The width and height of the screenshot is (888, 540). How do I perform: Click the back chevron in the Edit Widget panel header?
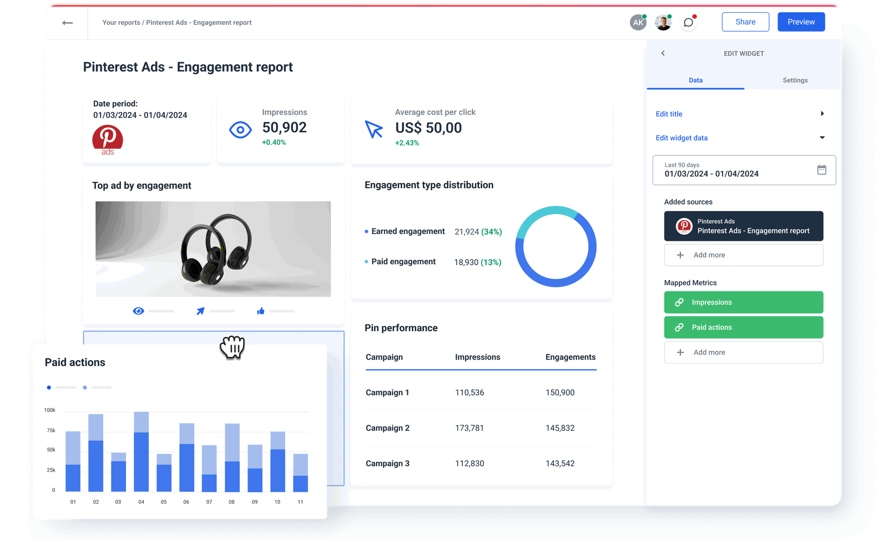663,53
